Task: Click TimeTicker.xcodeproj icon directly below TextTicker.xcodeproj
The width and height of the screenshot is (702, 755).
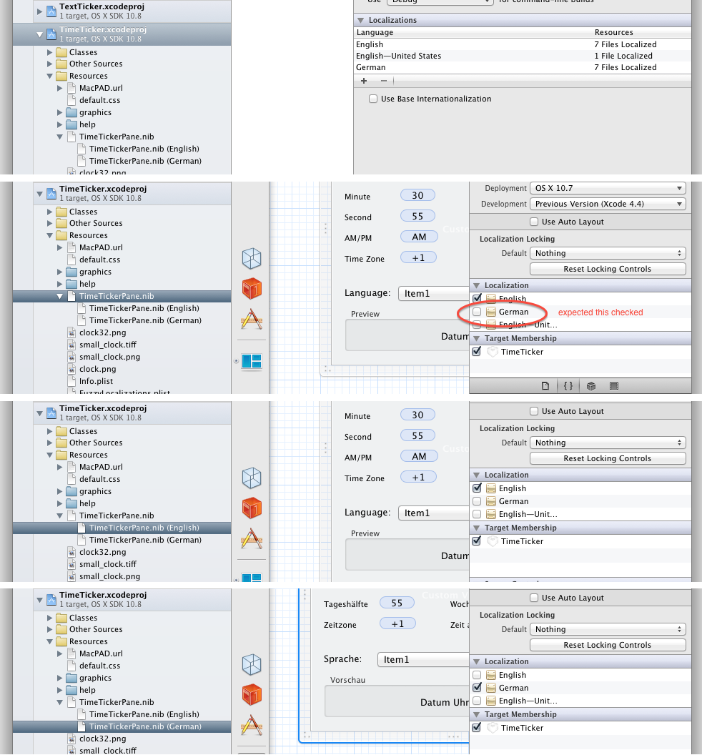Action: [x=51, y=34]
